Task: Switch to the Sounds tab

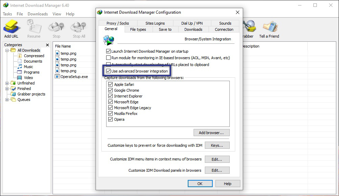Action: [225, 23]
